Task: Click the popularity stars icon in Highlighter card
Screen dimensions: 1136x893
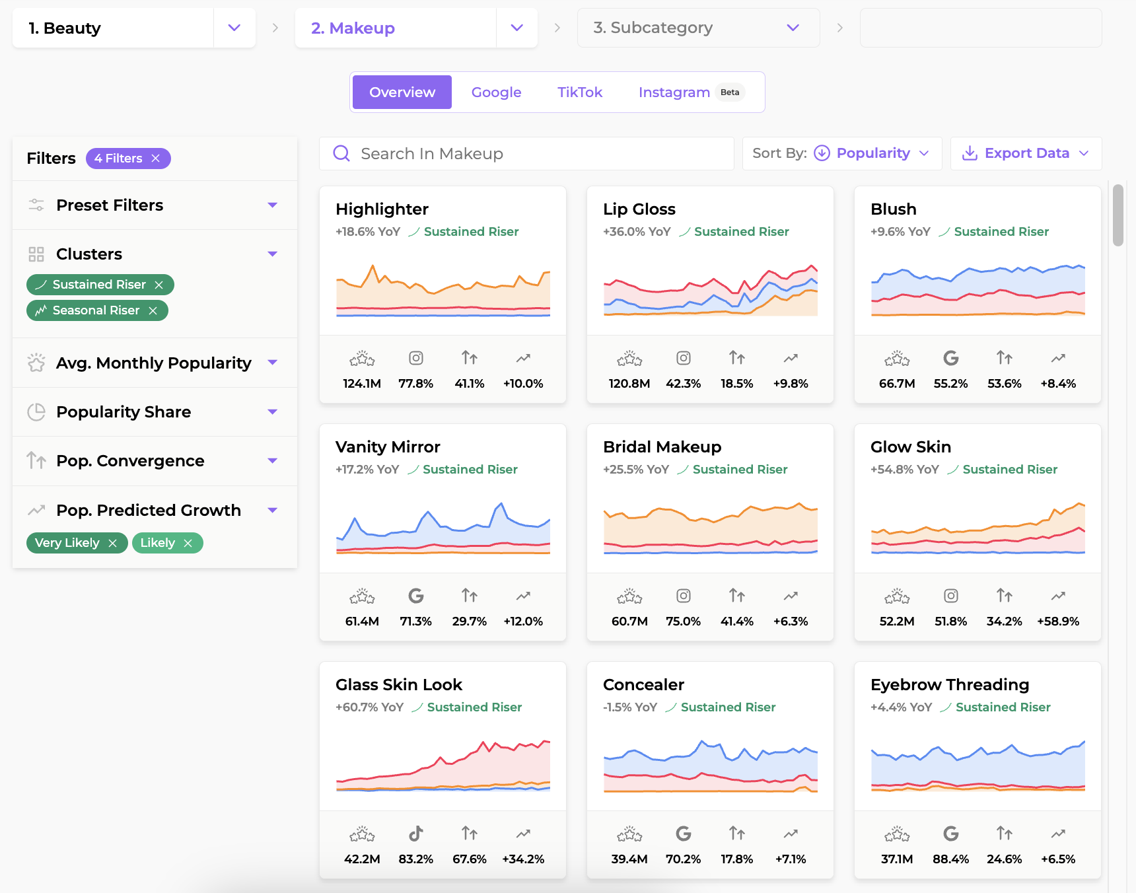Action: point(362,358)
